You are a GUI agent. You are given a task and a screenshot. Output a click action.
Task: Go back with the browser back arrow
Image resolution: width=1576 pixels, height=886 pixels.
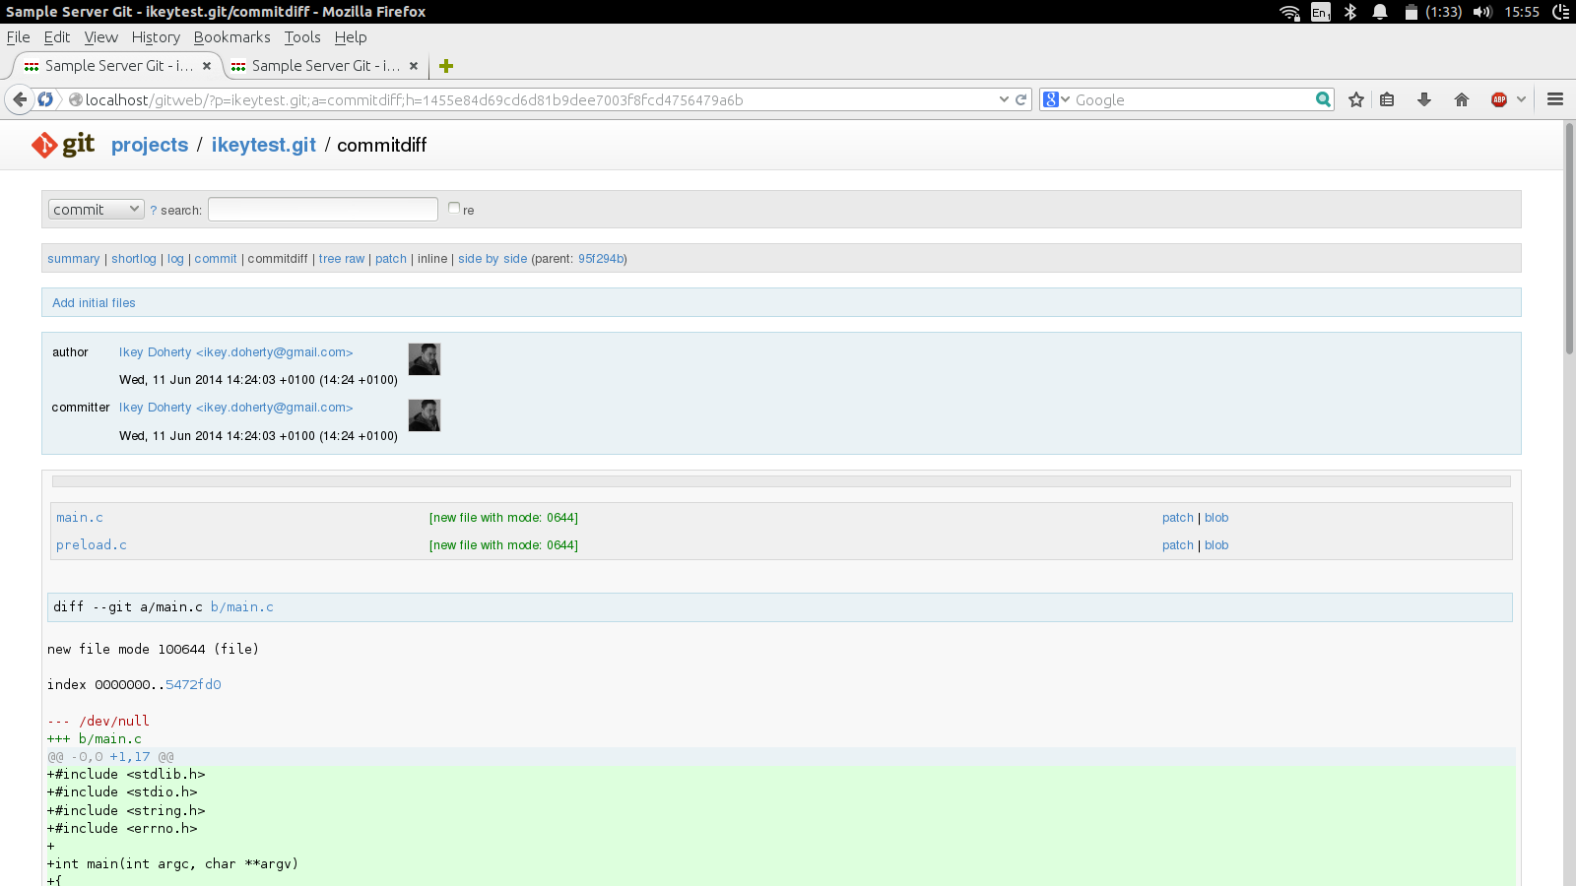click(x=20, y=99)
